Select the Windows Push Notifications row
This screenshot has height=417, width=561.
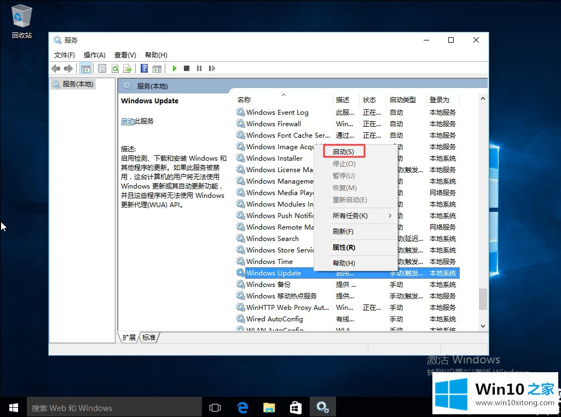click(x=275, y=215)
